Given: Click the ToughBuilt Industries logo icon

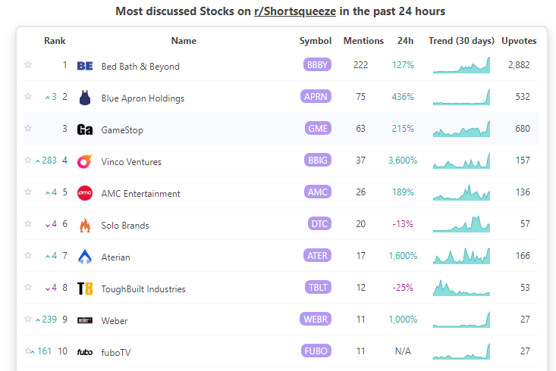Looking at the screenshot, I should (85, 288).
